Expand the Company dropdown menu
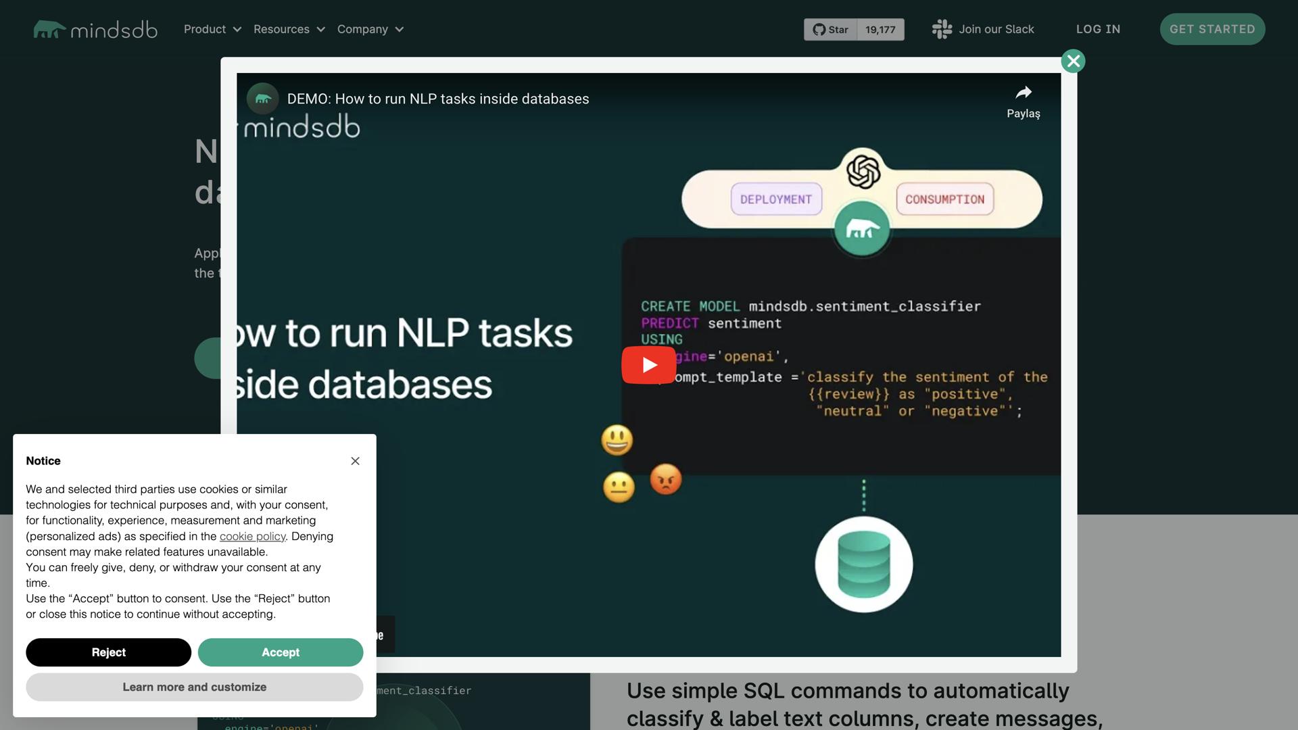The height and width of the screenshot is (730, 1298). point(370,29)
